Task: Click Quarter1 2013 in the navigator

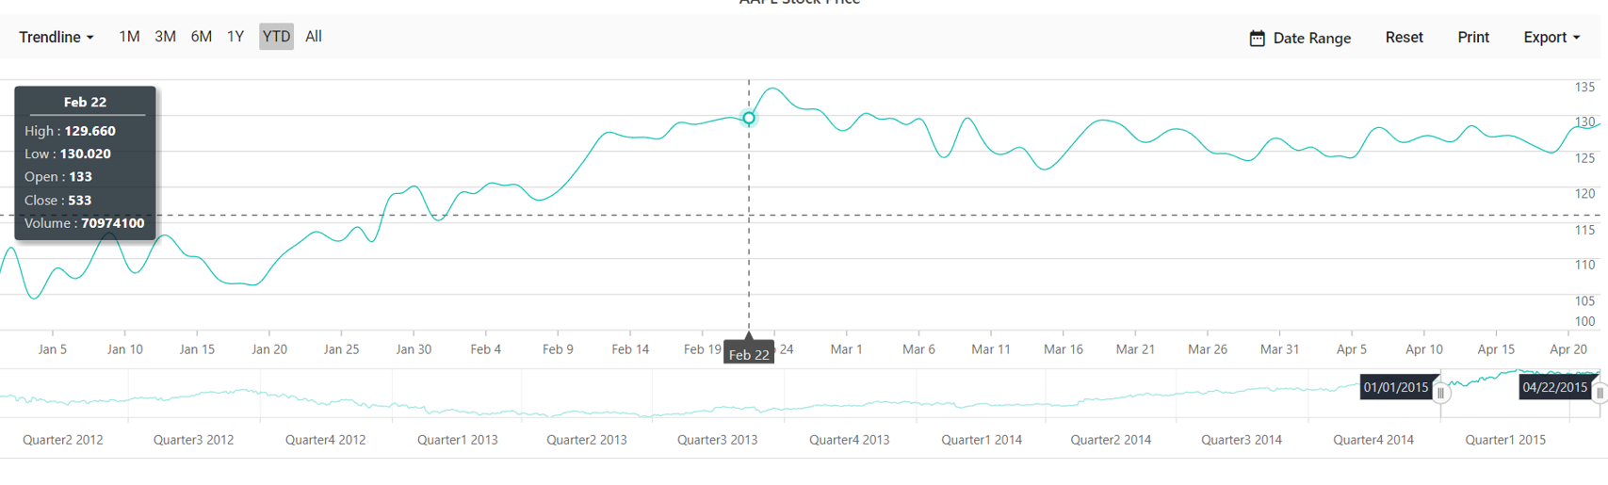Action: tap(457, 440)
